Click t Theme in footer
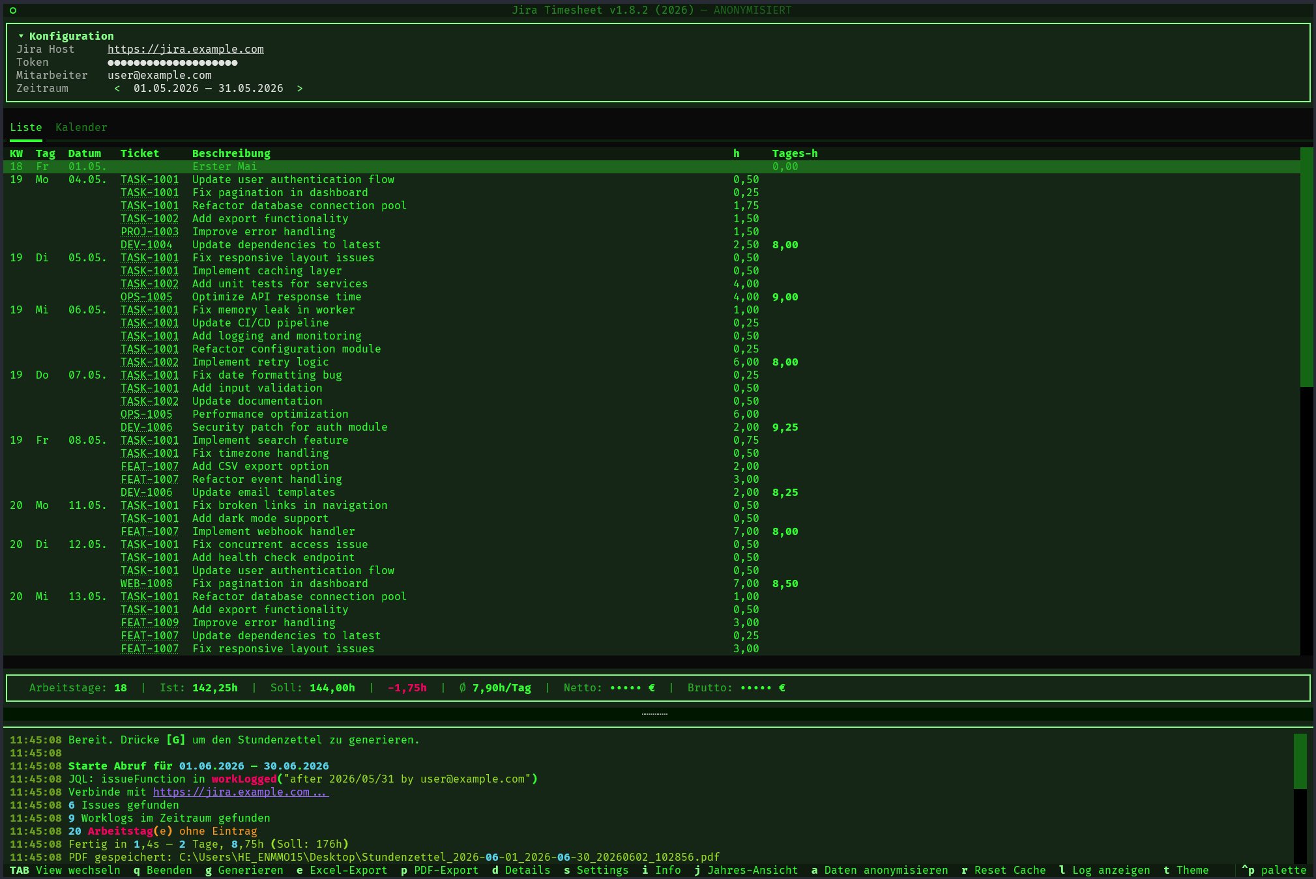Viewport: 1316px width, 879px height. (x=1186, y=870)
